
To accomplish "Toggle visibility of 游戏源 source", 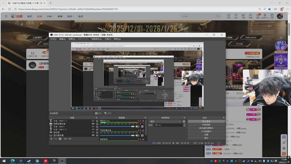I will (x=93, y=132).
